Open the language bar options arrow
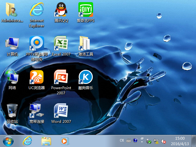 (x=142, y=142)
